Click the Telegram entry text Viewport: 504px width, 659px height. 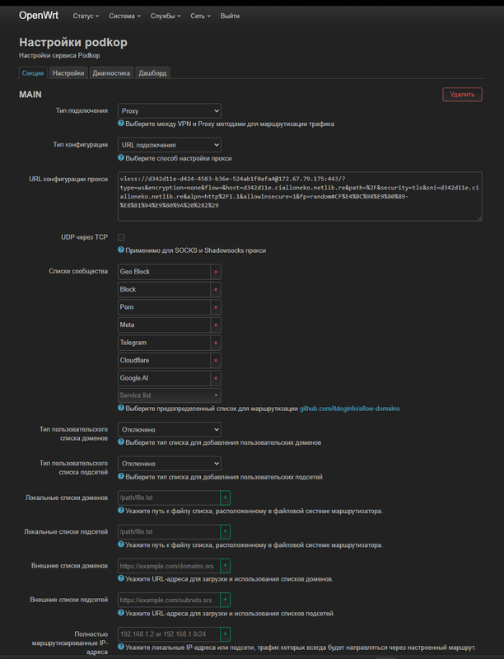[x=133, y=343]
